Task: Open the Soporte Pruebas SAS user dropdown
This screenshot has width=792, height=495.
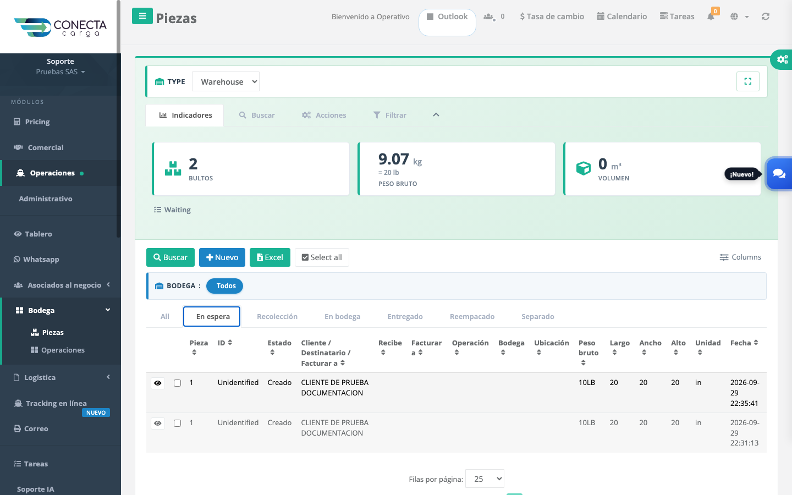Action: [x=61, y=67]
